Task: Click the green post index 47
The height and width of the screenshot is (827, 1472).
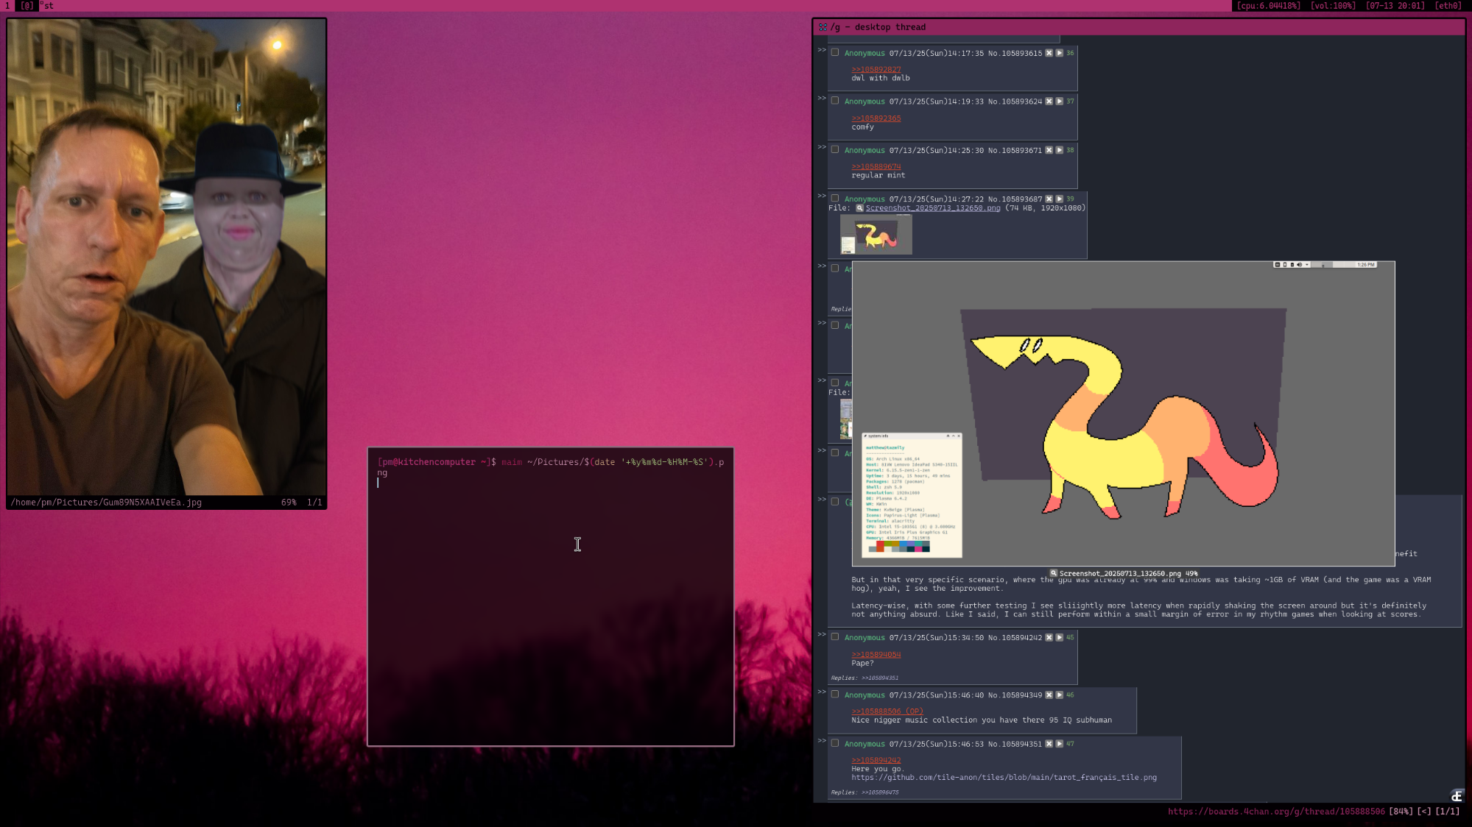Action: coord(1070,744)
